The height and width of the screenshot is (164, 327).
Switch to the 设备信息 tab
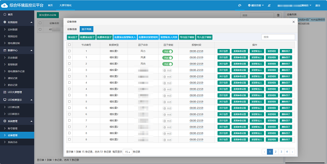pos(72,29)
